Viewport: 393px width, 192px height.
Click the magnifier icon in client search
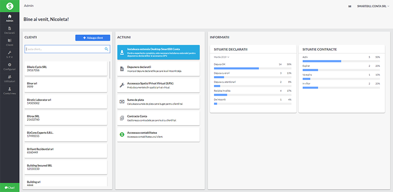click(x=107, y=49)
